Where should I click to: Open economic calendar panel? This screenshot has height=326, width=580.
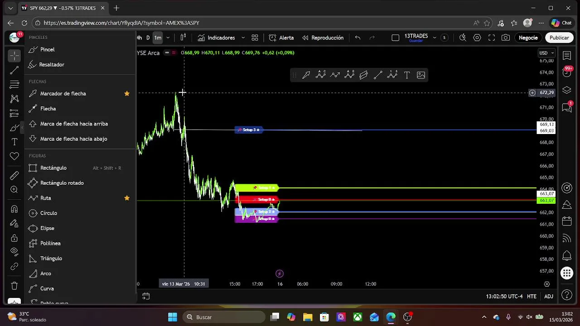[x=567, y=221]
